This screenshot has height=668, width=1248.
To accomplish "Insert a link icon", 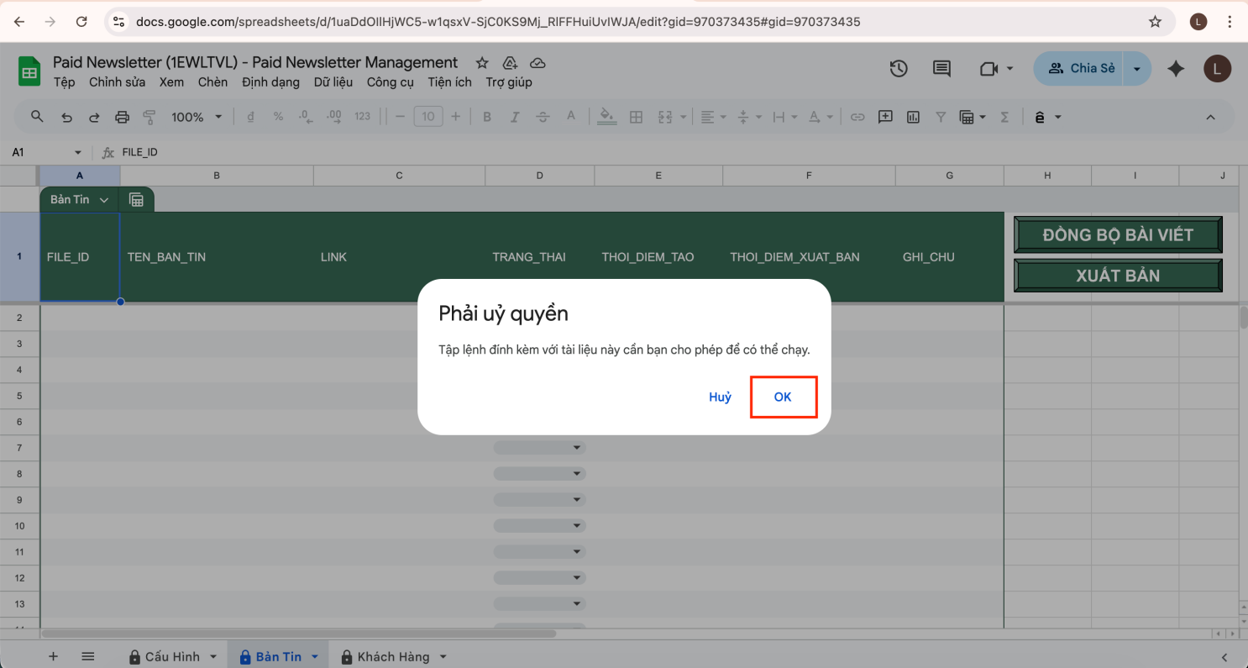I will [857, 117].
